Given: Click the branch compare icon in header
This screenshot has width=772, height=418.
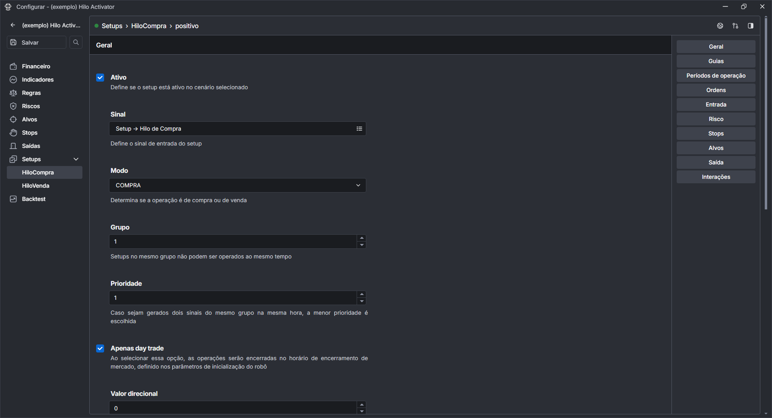Looking at the screenshot, I should [x=735, y=26].
